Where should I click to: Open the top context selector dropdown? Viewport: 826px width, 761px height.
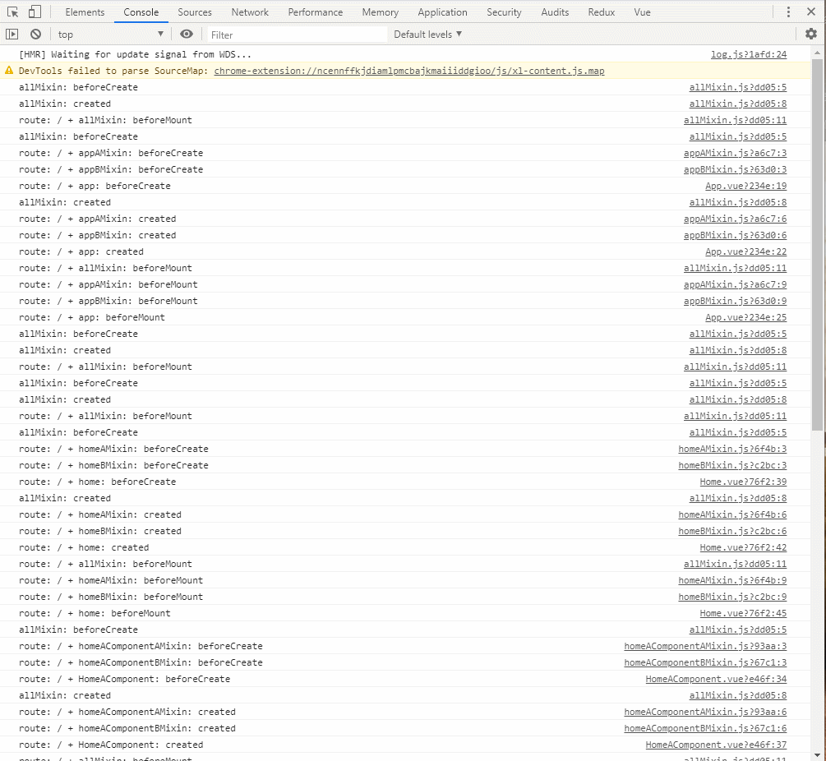point(111,35)
